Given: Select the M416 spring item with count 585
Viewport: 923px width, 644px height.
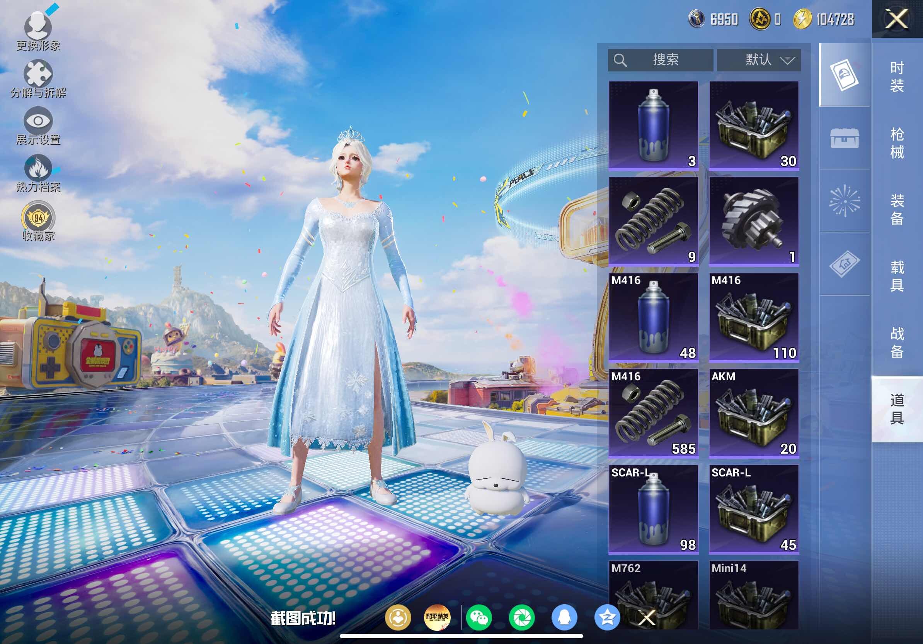Looking at the screenshot, I should click(653, 414).
